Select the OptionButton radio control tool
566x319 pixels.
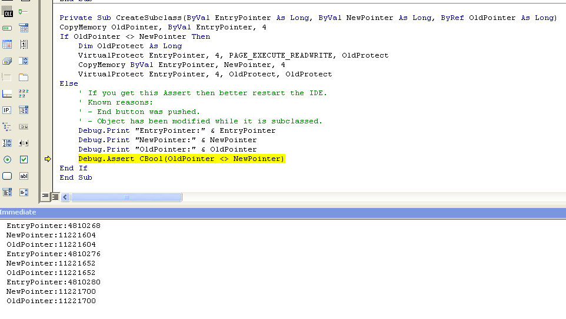click(x=7, y=159)
